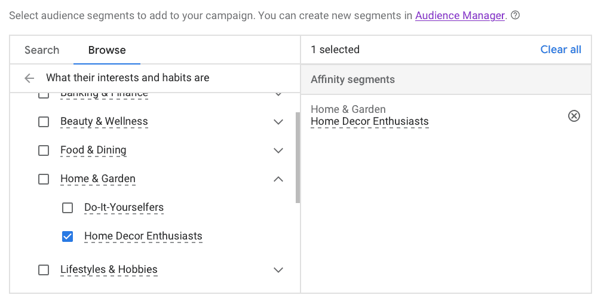Click the Home Decor Enthusiasts selected segment label

[x=370, y=122]
